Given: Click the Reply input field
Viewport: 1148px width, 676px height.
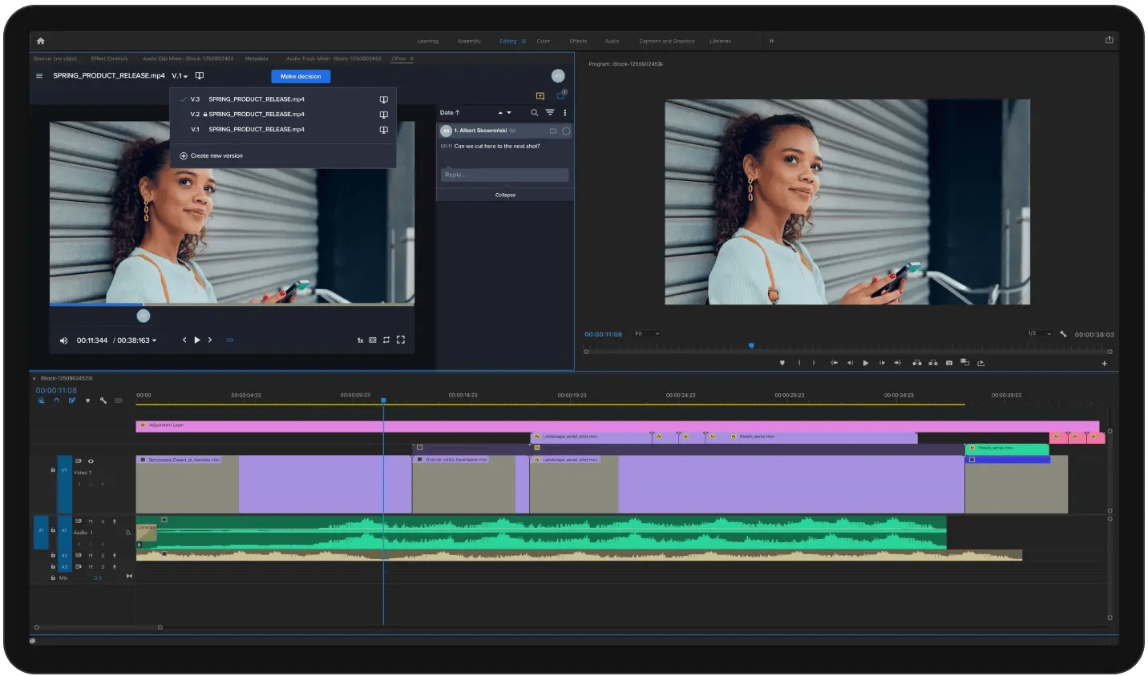Looking at the screenshot, I should tap(504, 175).
